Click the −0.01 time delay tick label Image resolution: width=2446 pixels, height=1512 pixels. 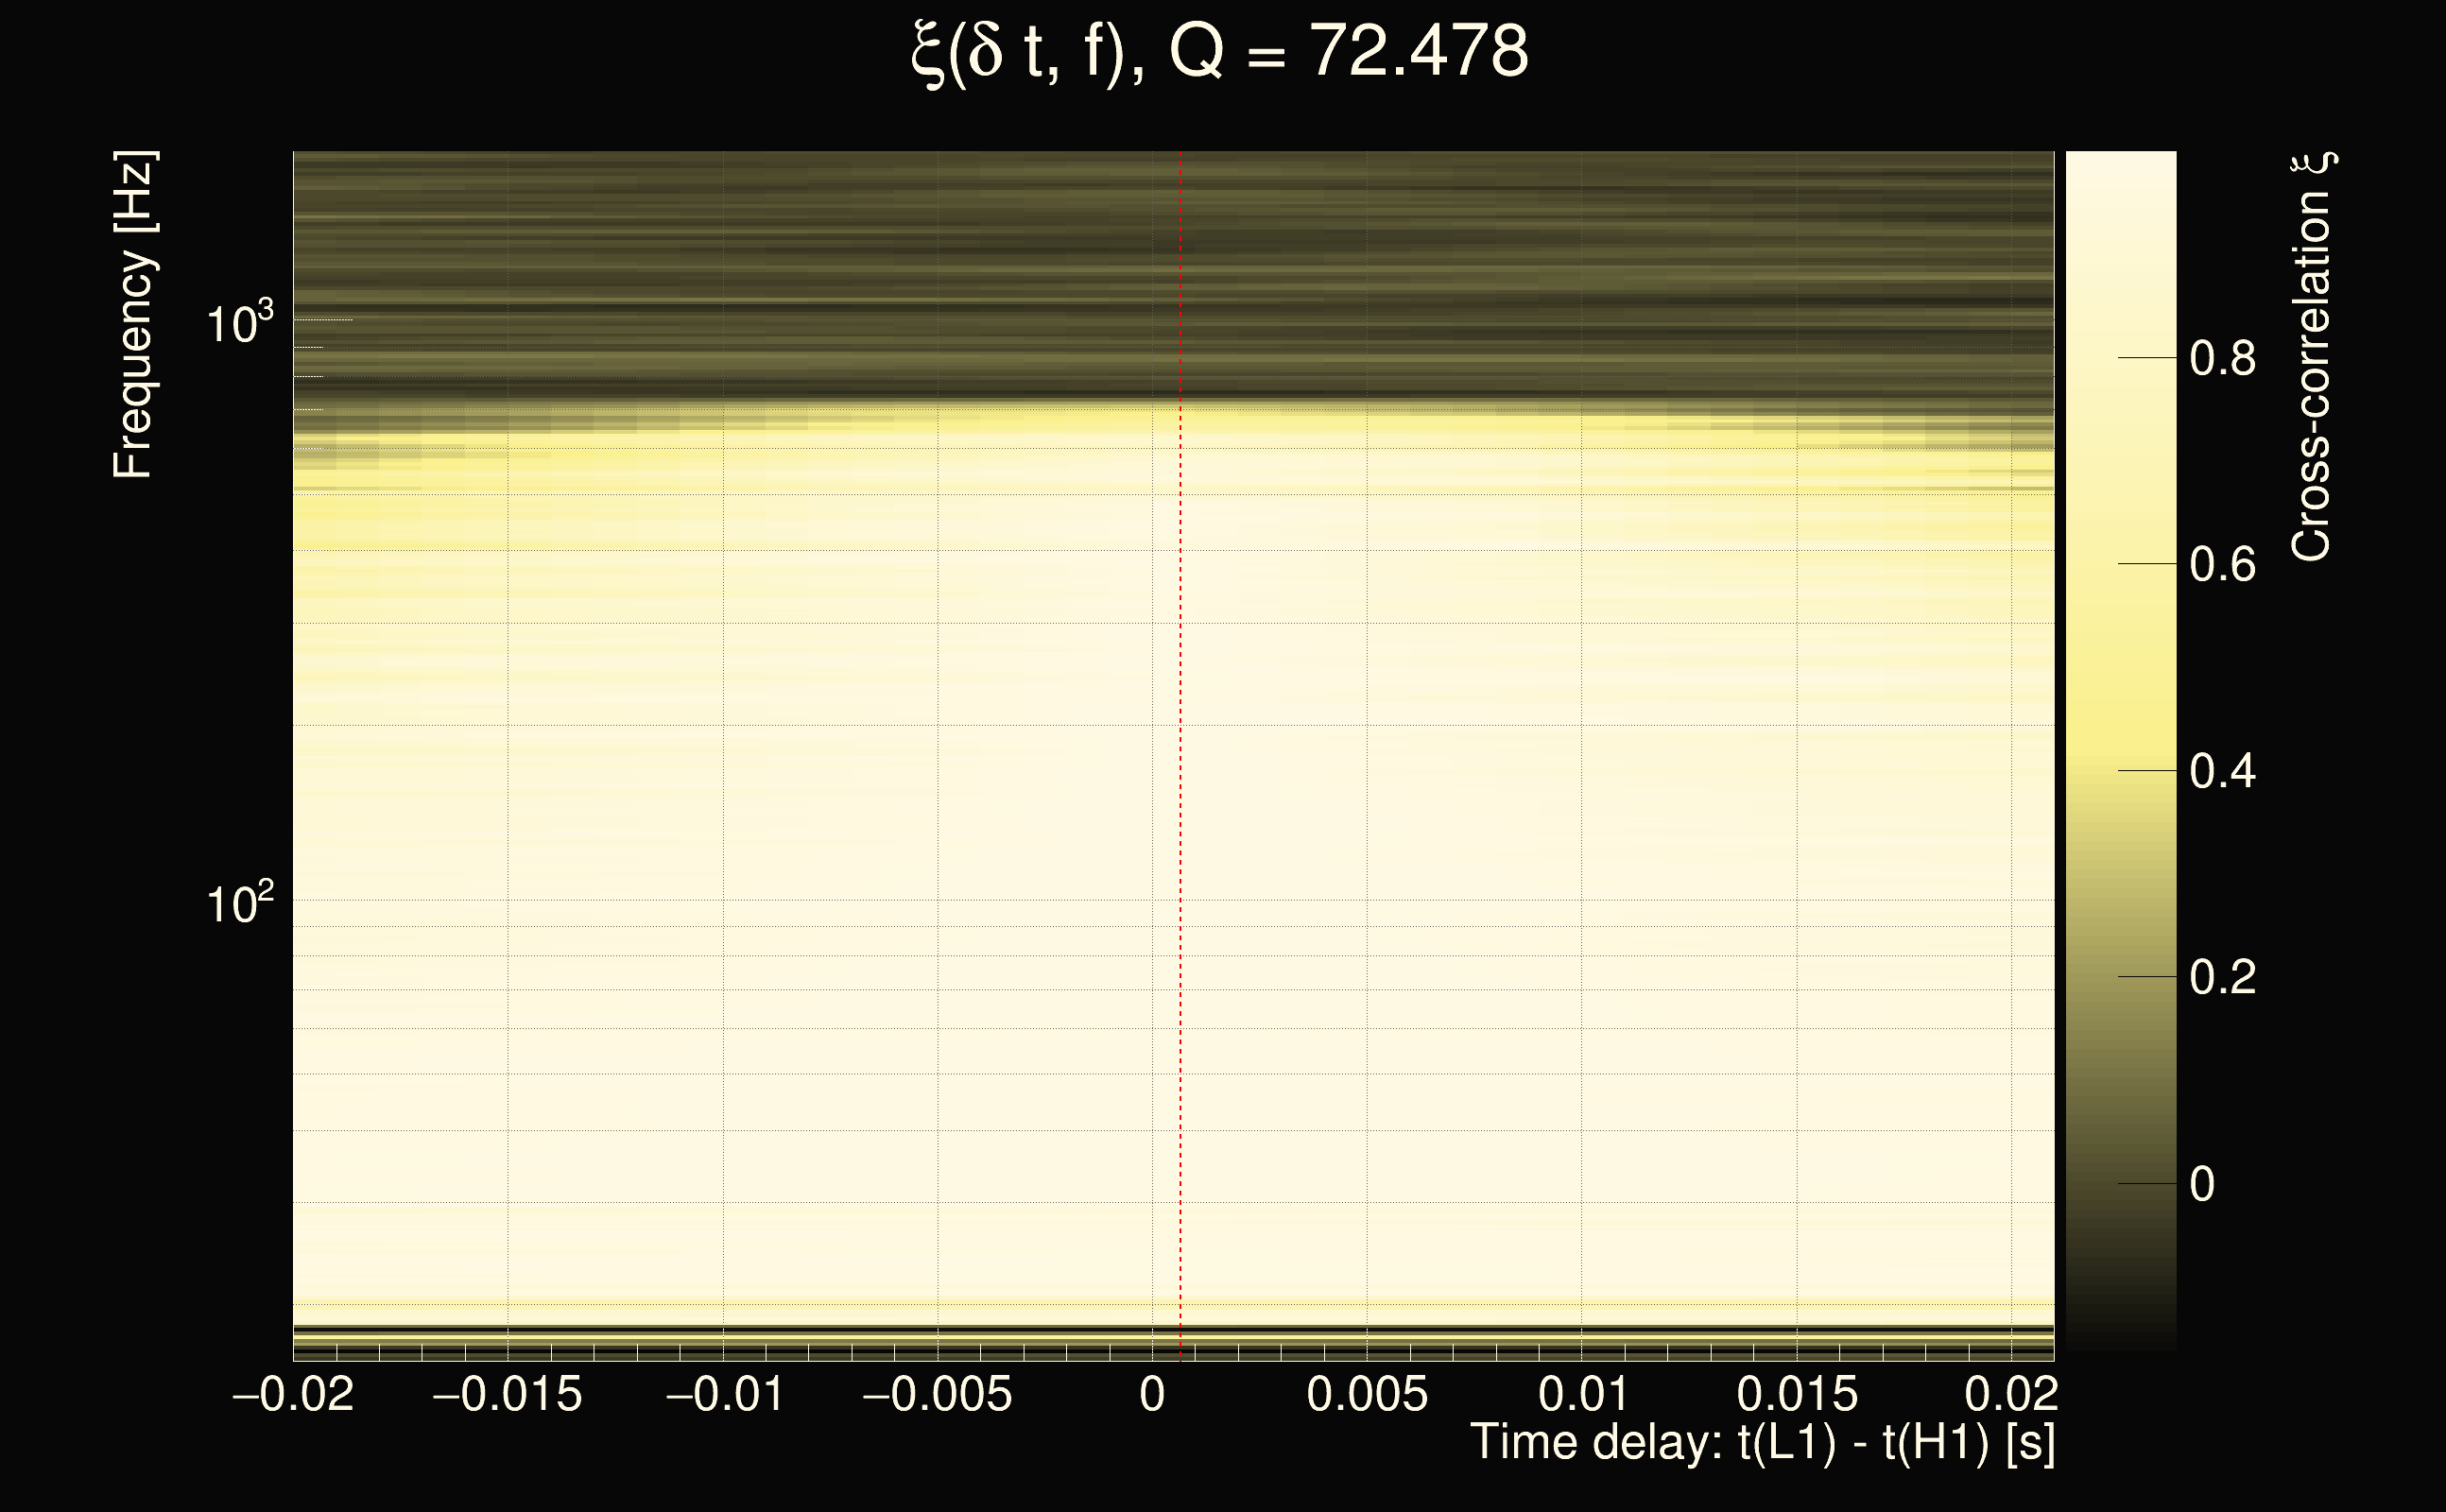click(724, 1394)
